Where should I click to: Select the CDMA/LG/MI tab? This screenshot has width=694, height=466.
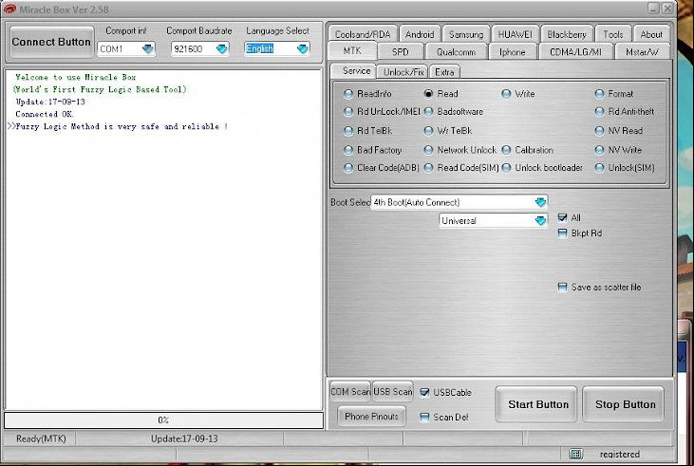click(575, 52)
